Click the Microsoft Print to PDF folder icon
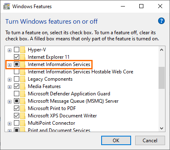170x150 pixels. [x=23, y=108]
